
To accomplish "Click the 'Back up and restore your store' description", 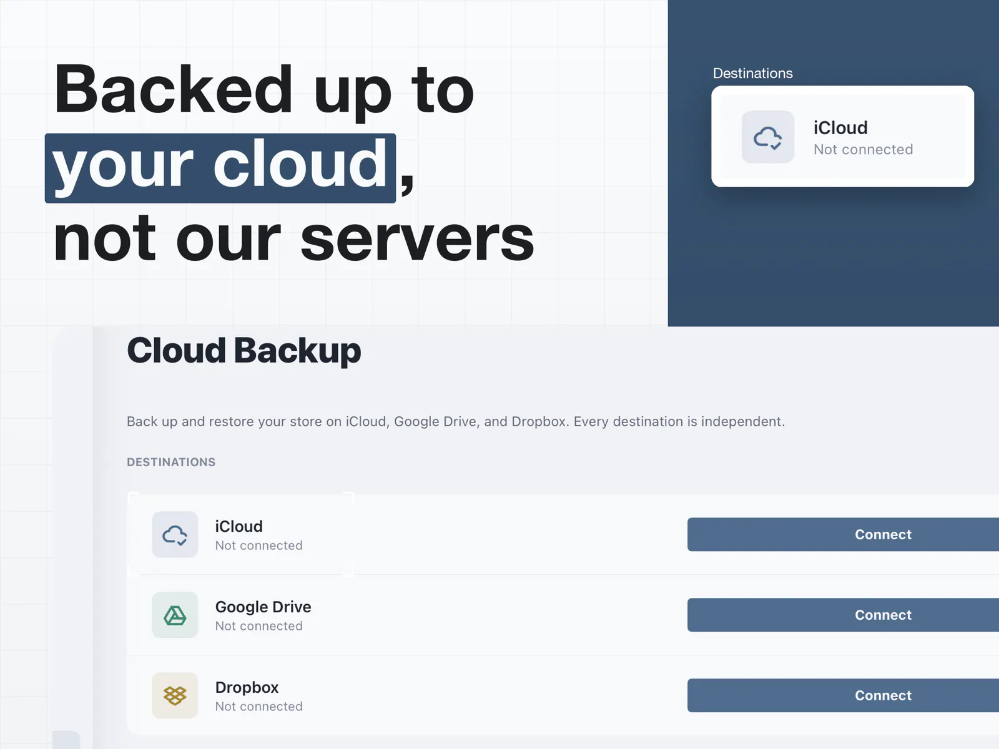I will (x=456, y=421).
